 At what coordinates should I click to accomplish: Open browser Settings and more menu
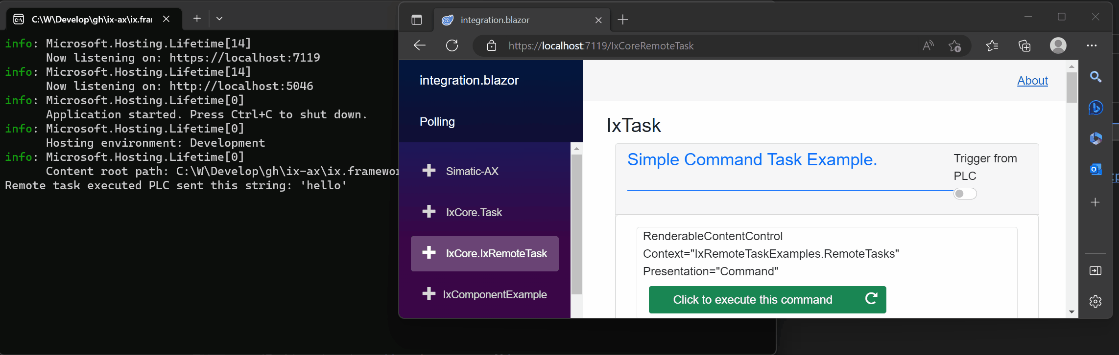(1092, 45)
